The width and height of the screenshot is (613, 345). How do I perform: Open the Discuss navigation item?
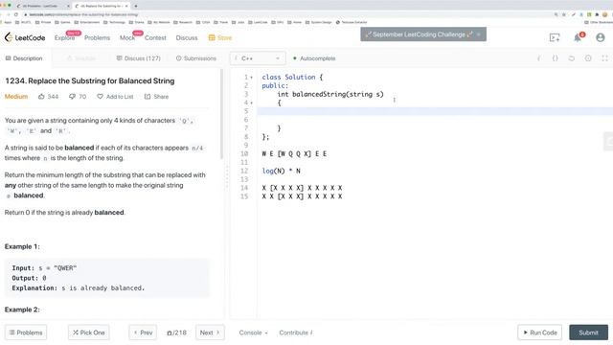click(187, 37)
